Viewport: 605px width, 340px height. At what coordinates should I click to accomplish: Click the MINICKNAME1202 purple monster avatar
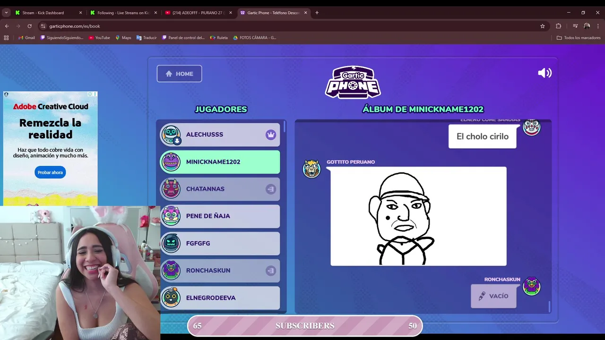tap(171, 162)
